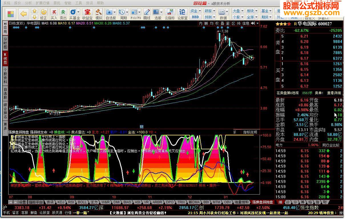Toggle the 预 forecast option

(x=239, y=24)
